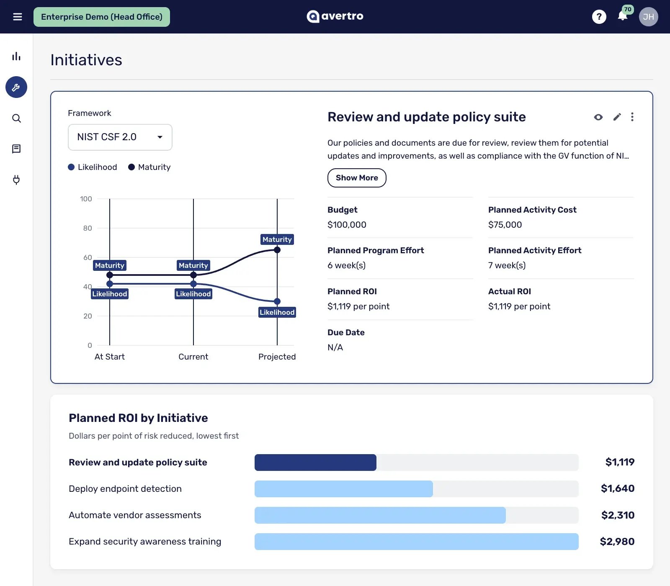Screen dimensions: 670x586
Task: Click the Current axis label
Action: coord(193,357)
